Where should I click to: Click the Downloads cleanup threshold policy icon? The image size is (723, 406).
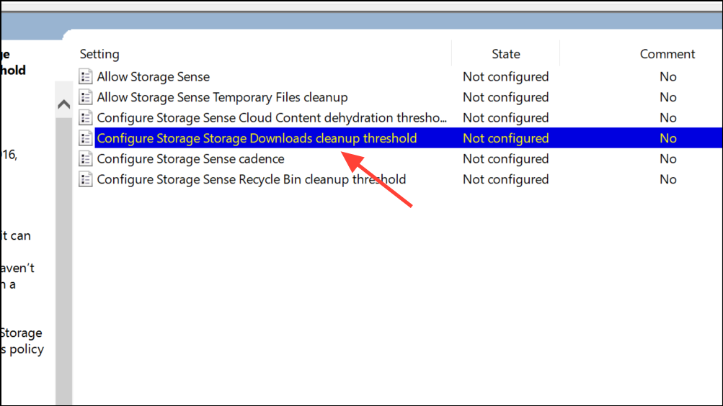pyautogui.click(x=85, y=138)
